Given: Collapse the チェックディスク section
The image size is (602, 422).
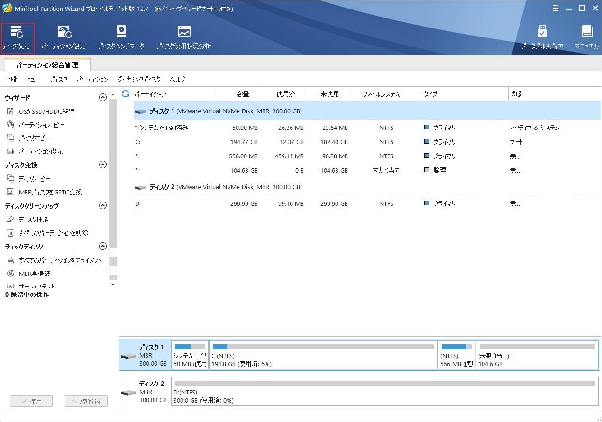Looking at the screenshot, I should coord(102,247).
